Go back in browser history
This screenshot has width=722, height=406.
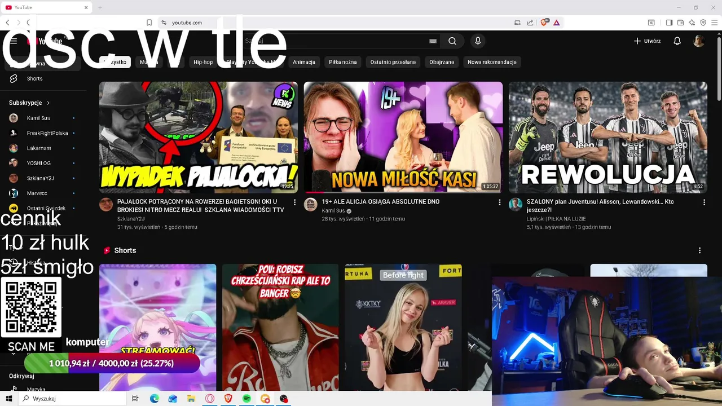pyautogui.click(x=7, y=23)
